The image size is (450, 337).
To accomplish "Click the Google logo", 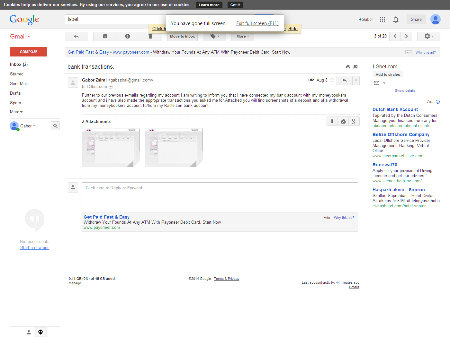I will [x=24, y=20].
